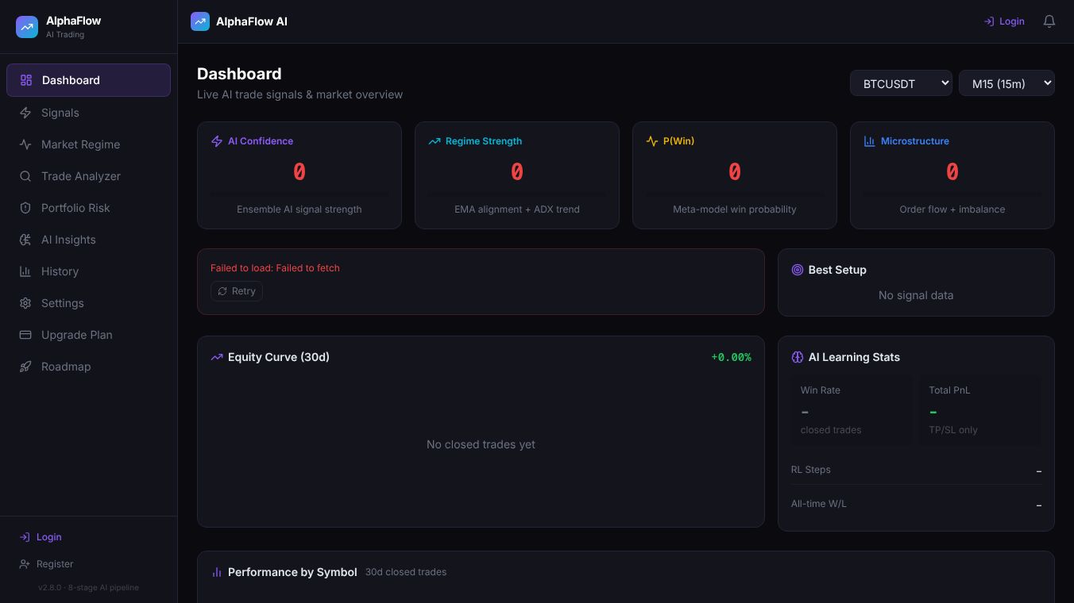The image size is (1074, 603).
Task: Click the AI Learning Stats globe icon
Action: [x=798, y=357]
